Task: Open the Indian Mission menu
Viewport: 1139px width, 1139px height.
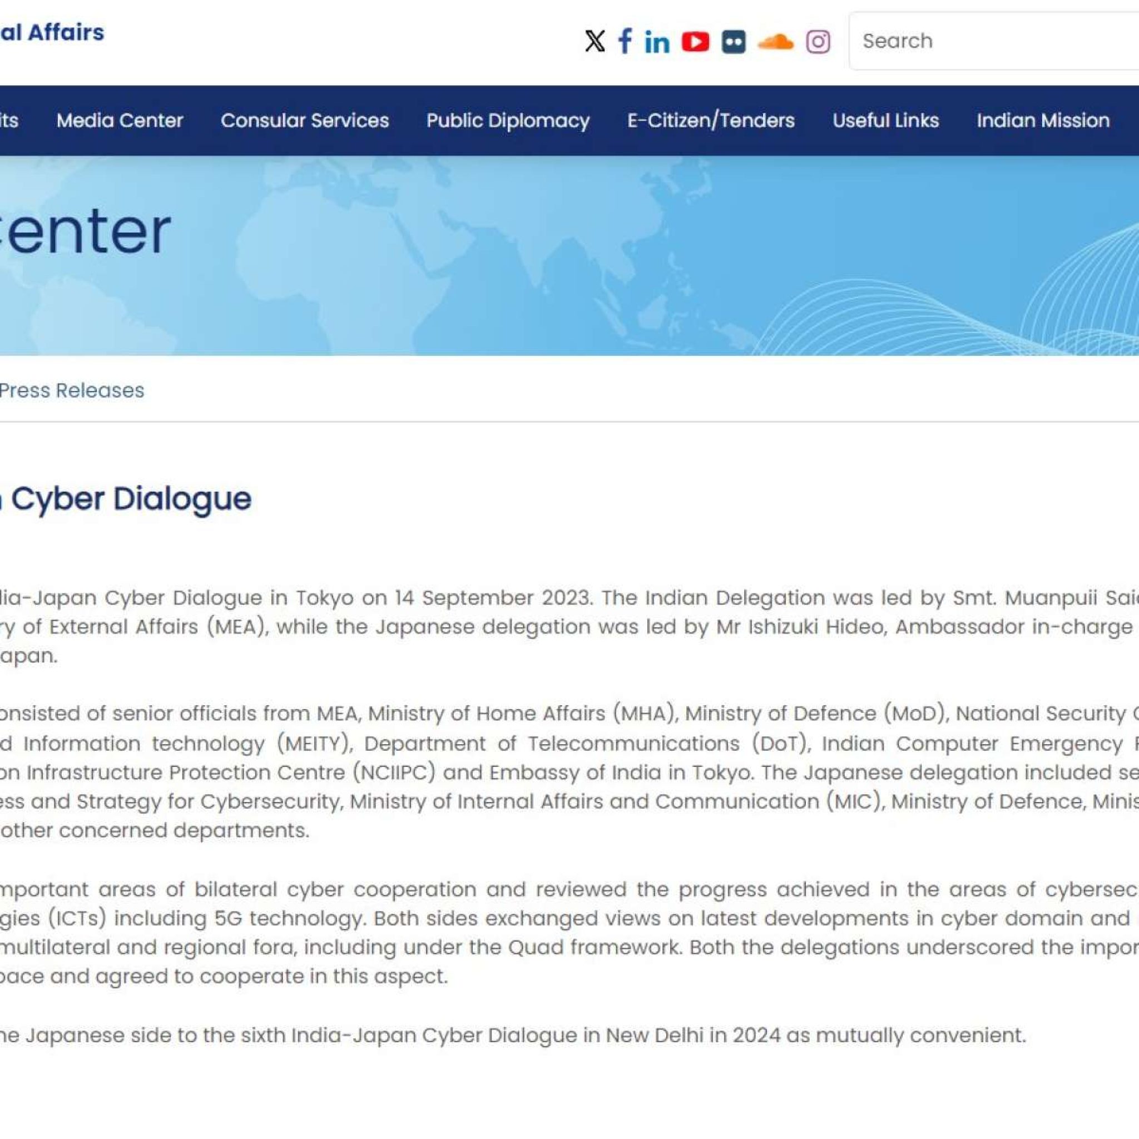Action: tap(1043, 120)
